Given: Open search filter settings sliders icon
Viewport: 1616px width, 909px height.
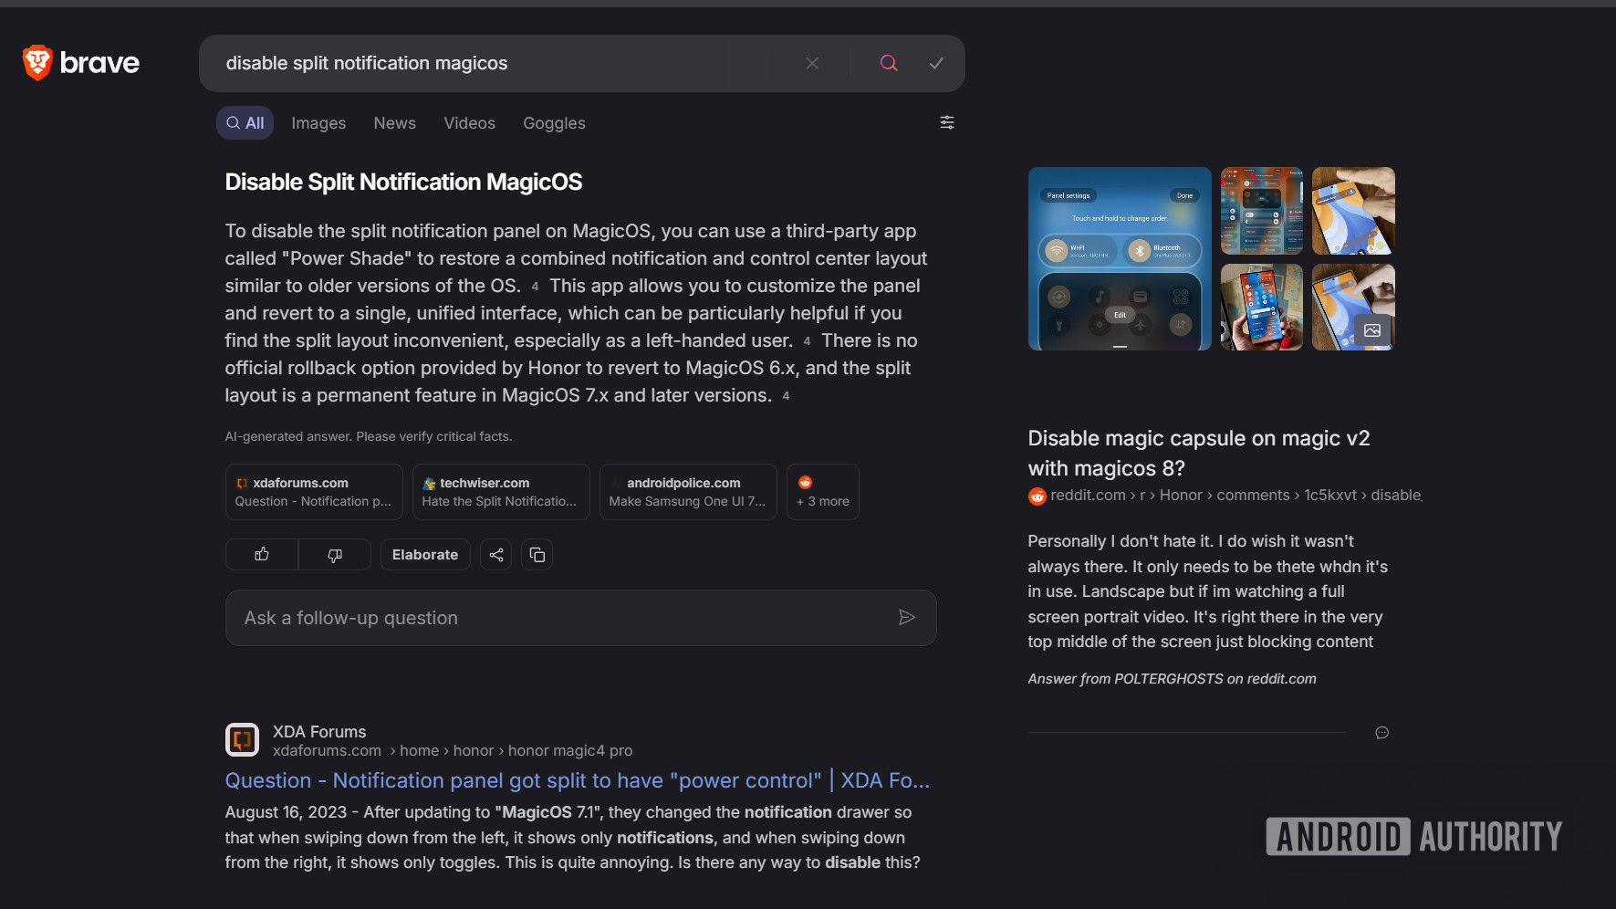Looking at the screenshot, I should 946,122.
